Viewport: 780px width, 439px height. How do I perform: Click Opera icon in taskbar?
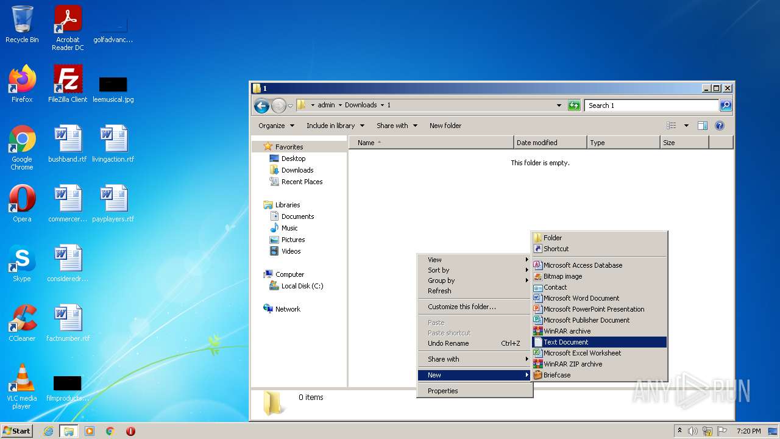click(x=130, y=431)
